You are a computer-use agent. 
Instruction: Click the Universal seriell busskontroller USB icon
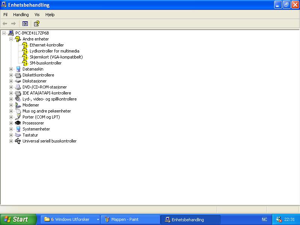[18, 141]
